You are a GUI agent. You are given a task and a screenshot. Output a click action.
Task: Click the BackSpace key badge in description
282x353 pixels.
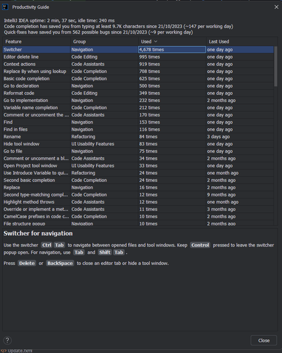tap(60, 263)
